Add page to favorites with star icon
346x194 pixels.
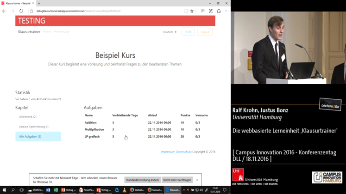click(x=192, y=11)
